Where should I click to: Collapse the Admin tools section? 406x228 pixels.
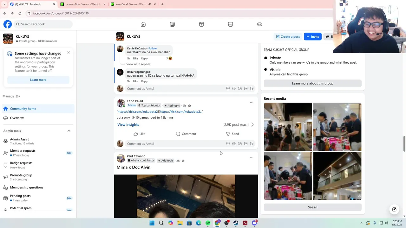click(x=69, y=131)
